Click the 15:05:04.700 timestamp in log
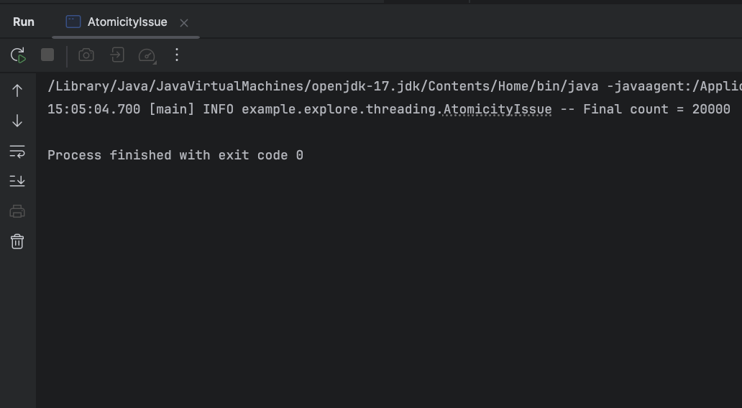The image size is (742, 408). [93, 110]
